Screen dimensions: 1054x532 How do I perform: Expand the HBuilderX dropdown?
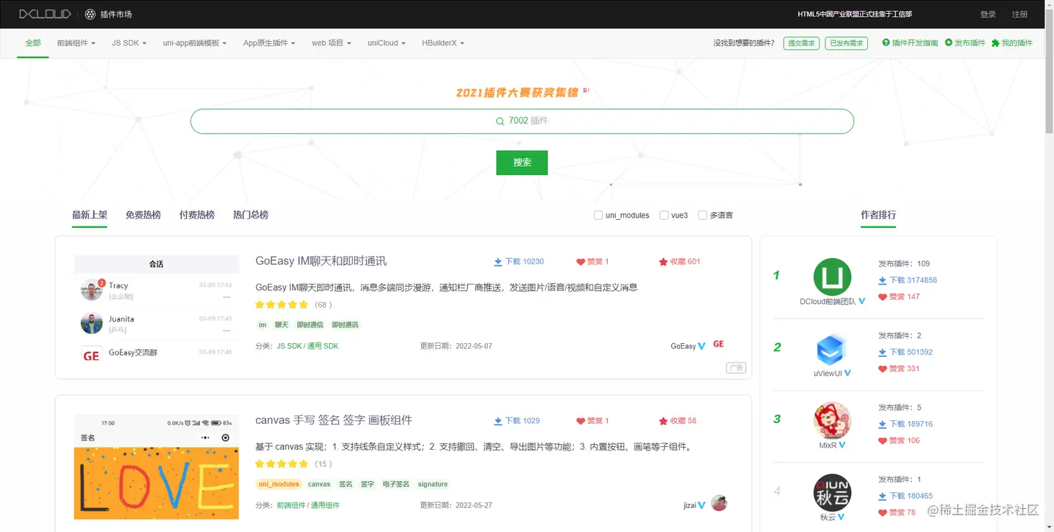click(x=443, y=43)
